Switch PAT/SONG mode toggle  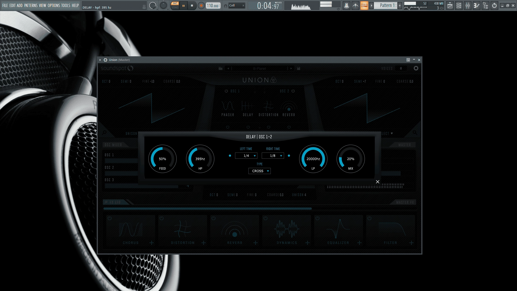point(175,5)
